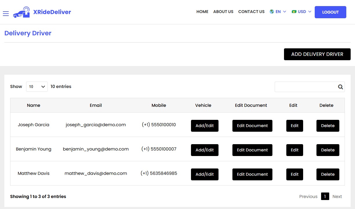The image size is (355, 209).
Task: Sort table by Name column header
Action: (x=34, y=105)
